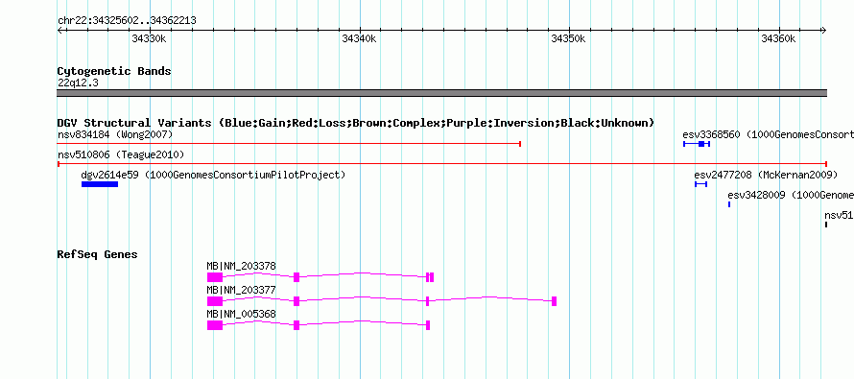
Task: Click the esv2477208 (McKernan2009) label
Action: point(765,176)
